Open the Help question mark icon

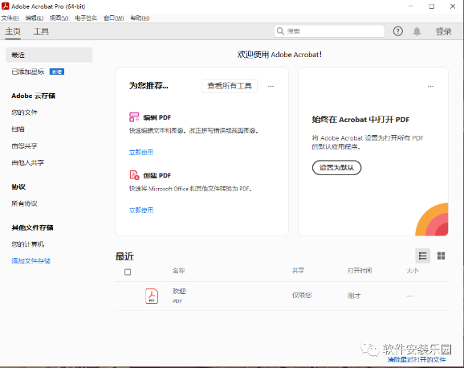tap(397, 31)
